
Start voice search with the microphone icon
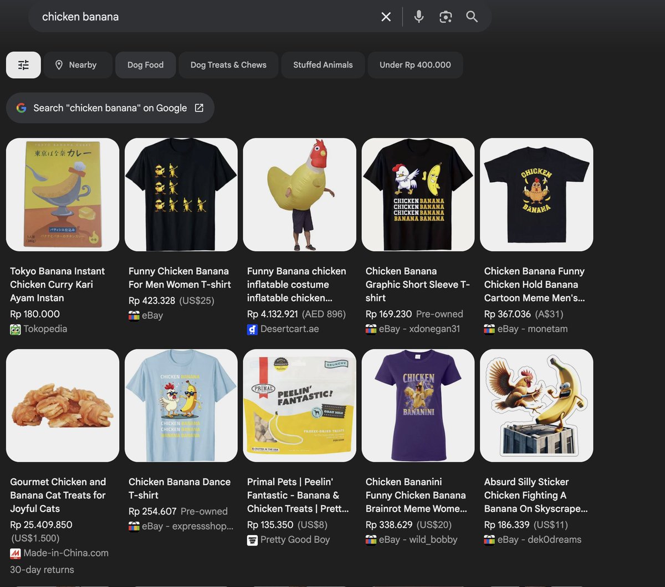(x=419, y=17)
